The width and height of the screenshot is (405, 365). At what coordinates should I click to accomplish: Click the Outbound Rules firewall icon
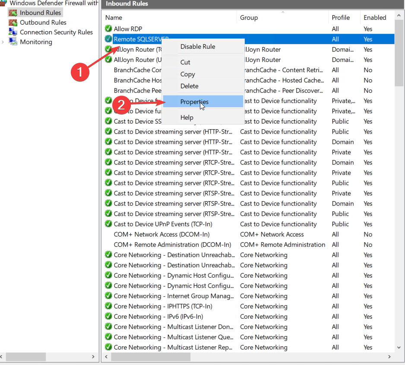[13, 22]
